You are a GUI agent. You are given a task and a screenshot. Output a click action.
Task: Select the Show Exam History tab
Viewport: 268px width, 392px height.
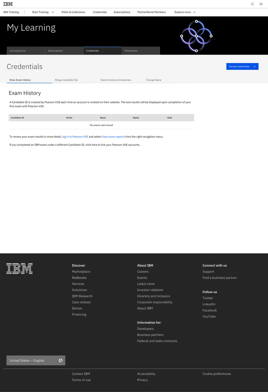[x=29, y=80]
